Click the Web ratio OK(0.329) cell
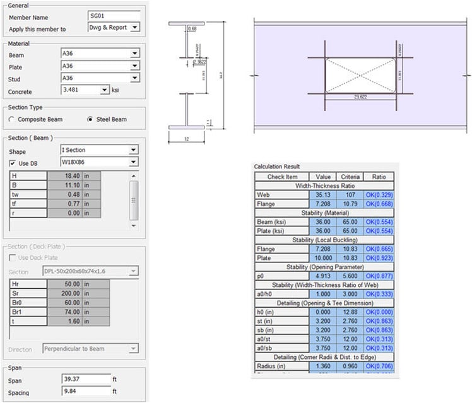Viewport: 472px width, 403px height. click(380, 196)
